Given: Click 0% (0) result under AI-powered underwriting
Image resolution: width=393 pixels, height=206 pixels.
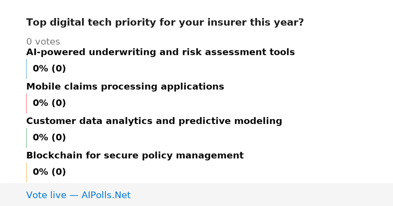Looking at the screenshot, I should pyautogui.click(x=49, y=69).
